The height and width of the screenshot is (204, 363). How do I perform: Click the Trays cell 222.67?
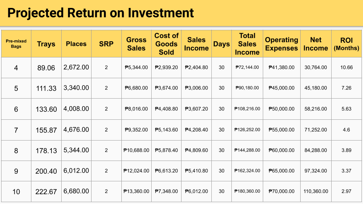coord(46,192)
